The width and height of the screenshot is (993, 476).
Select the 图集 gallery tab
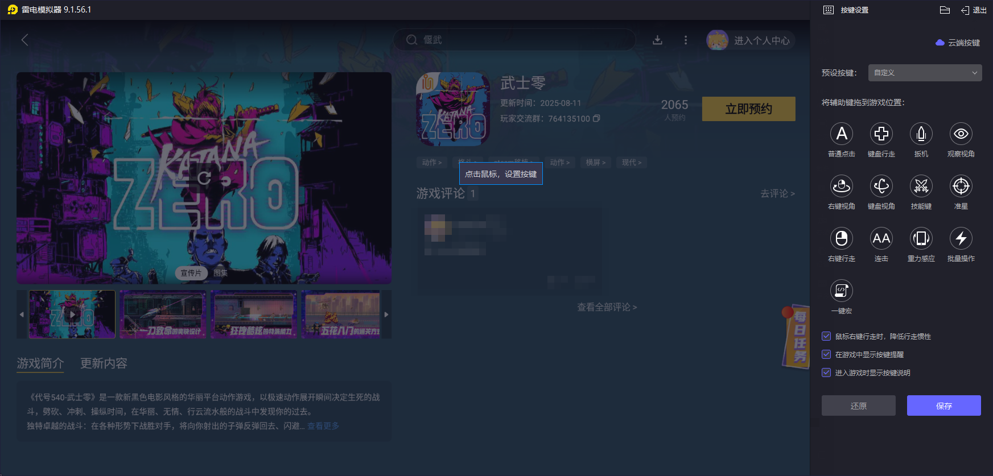pos(220,273)
